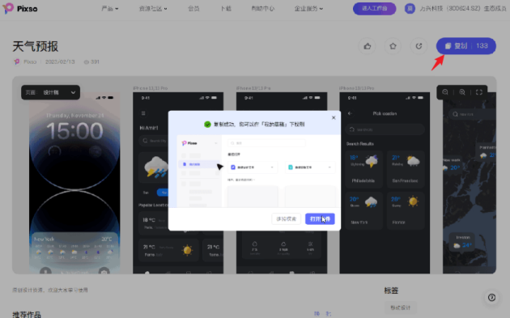Click the fullscreen expand icon
The width and height of the screenshot is (510, 318).
(478, 92)
